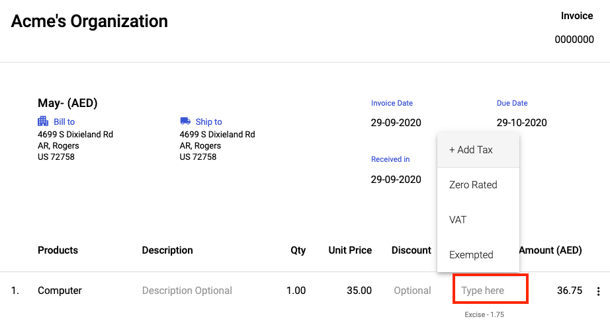Open the Received in date field

[x=396, y=180]
